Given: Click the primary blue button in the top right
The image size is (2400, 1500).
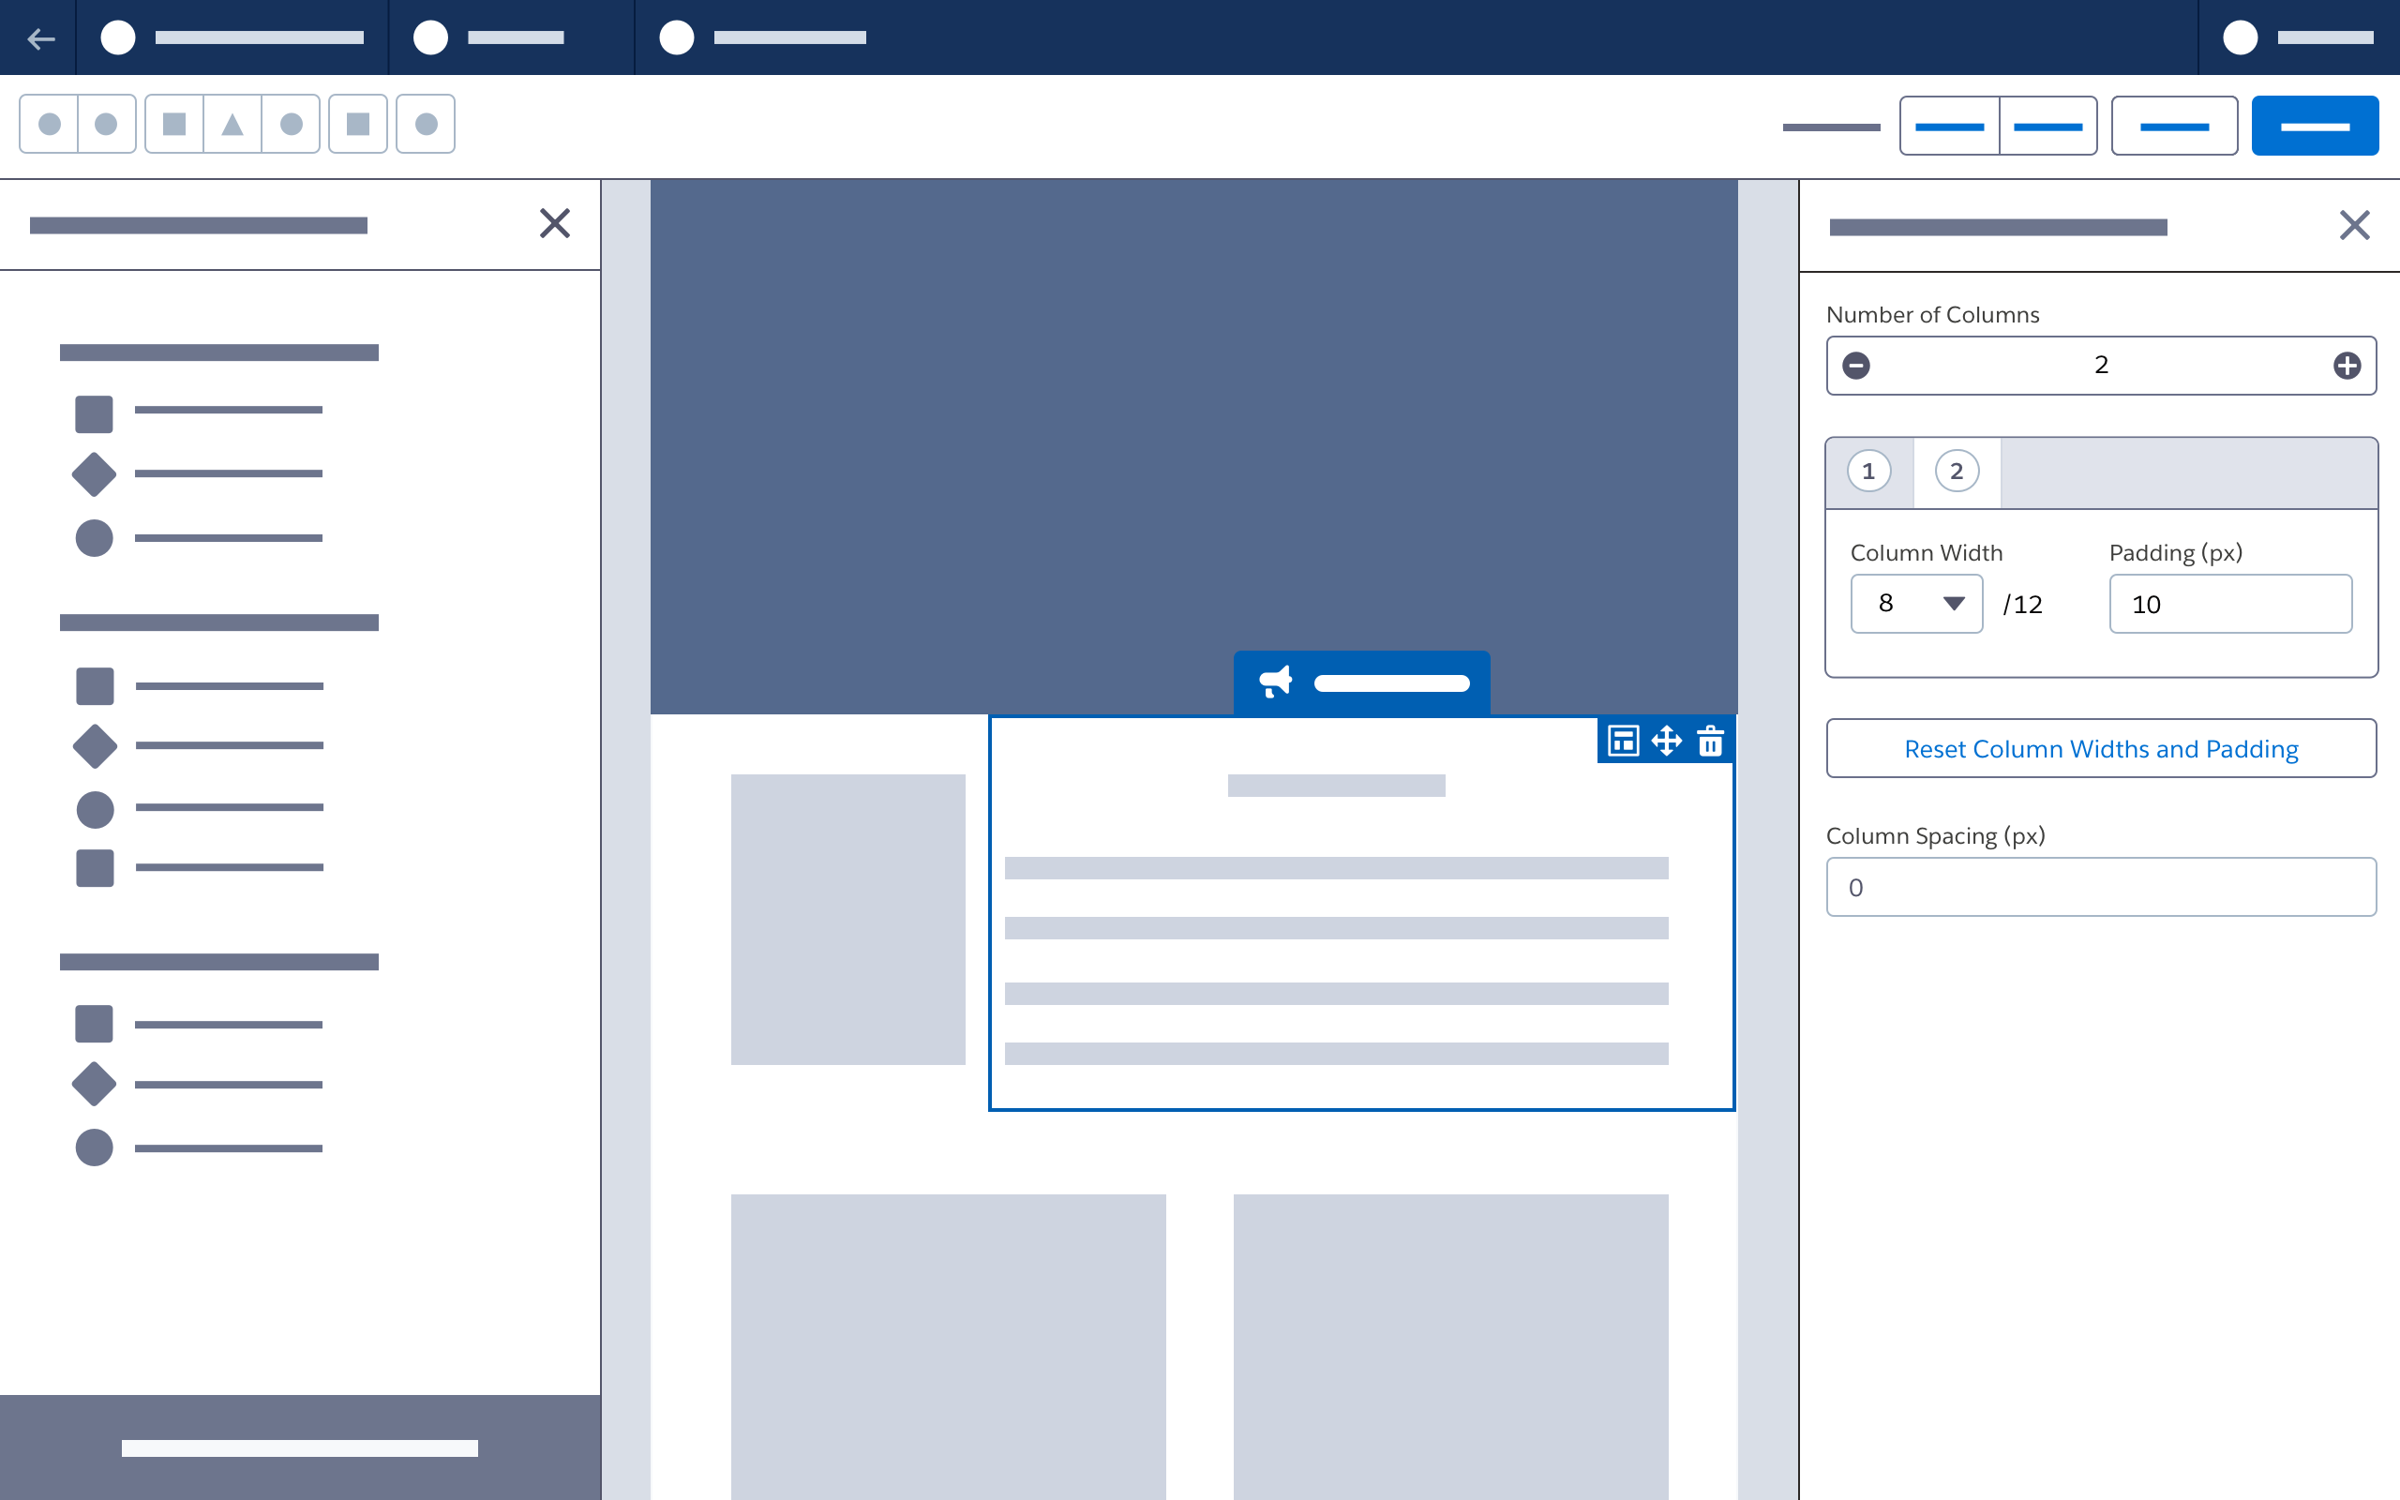Looking at the screenshot, I should [2316, 125].
